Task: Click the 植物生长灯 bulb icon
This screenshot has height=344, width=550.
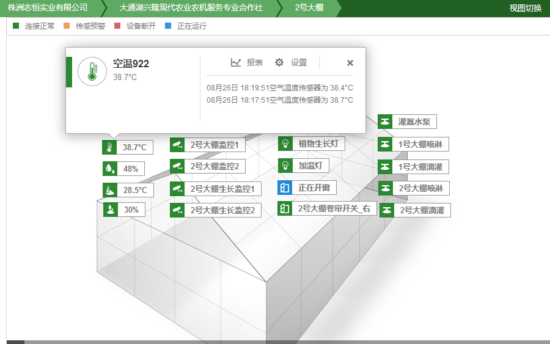Action: [x=285, y=144]
